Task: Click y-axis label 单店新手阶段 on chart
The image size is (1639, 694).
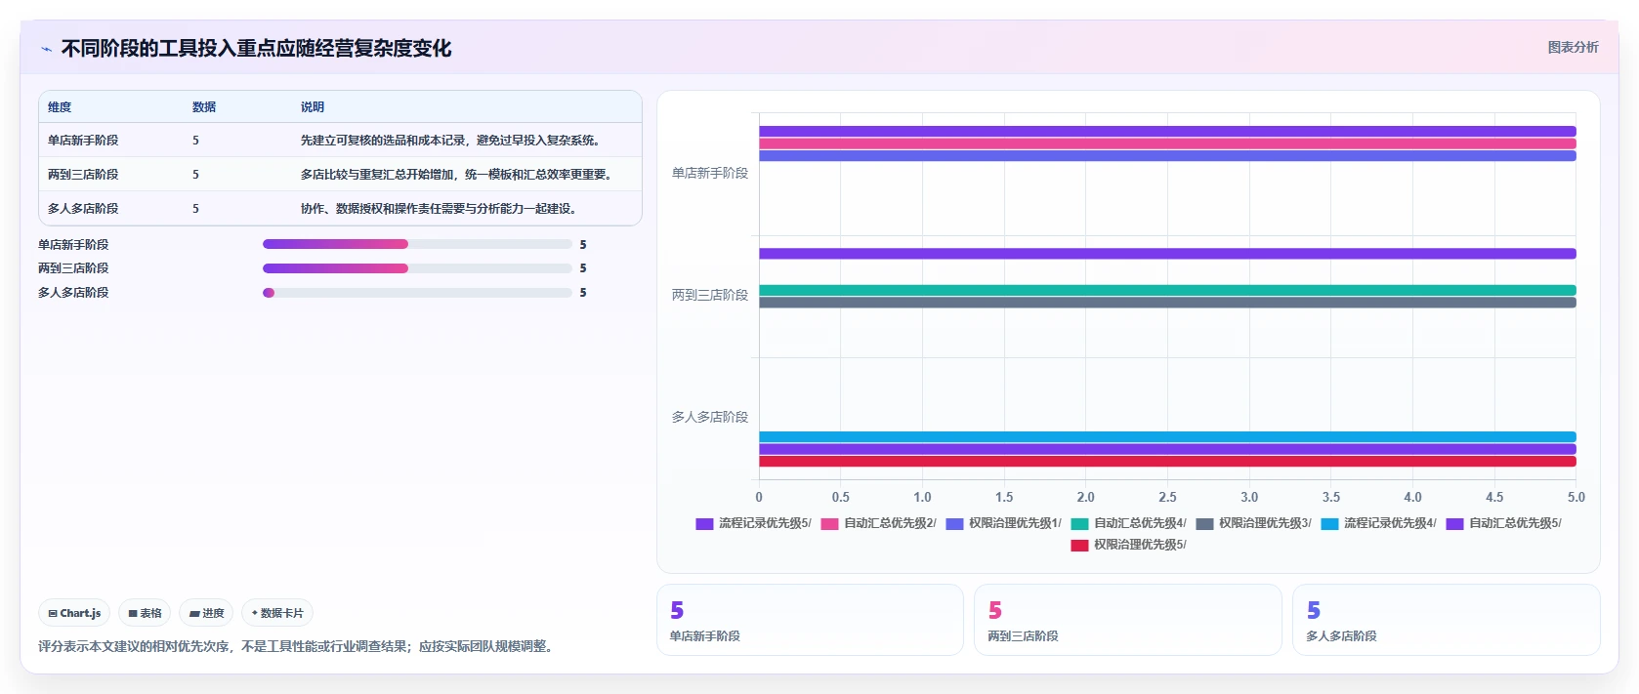Action: pos(710,173)
